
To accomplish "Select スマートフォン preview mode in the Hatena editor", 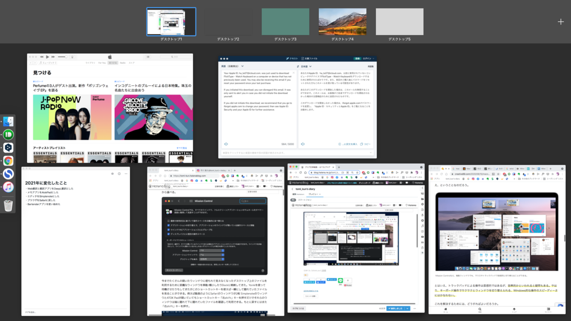I will tap(305, 200).
